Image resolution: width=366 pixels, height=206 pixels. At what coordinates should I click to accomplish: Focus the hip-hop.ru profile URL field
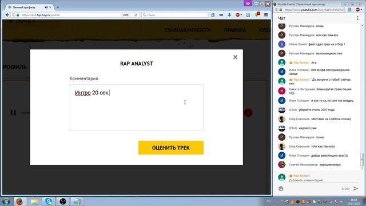[x=70, y=15]
